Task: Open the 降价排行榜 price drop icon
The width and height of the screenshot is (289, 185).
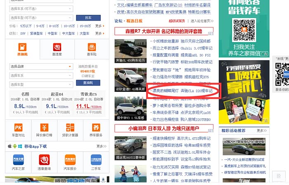Action: tap(44, 127)
